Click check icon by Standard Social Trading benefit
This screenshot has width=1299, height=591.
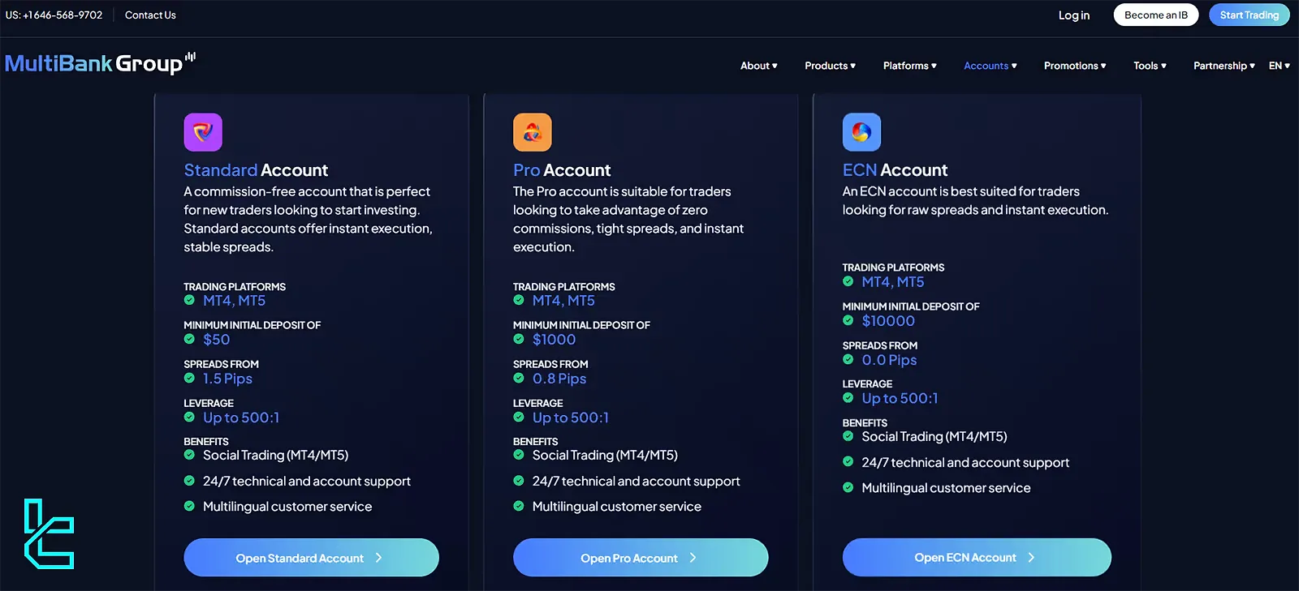[189, 455]
